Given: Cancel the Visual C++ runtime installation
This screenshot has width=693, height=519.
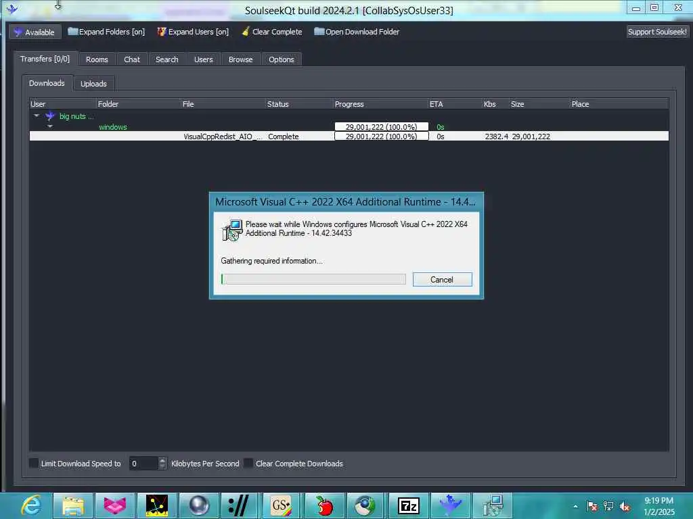Looking at the screenshot, I should click(x=442, y=279).
